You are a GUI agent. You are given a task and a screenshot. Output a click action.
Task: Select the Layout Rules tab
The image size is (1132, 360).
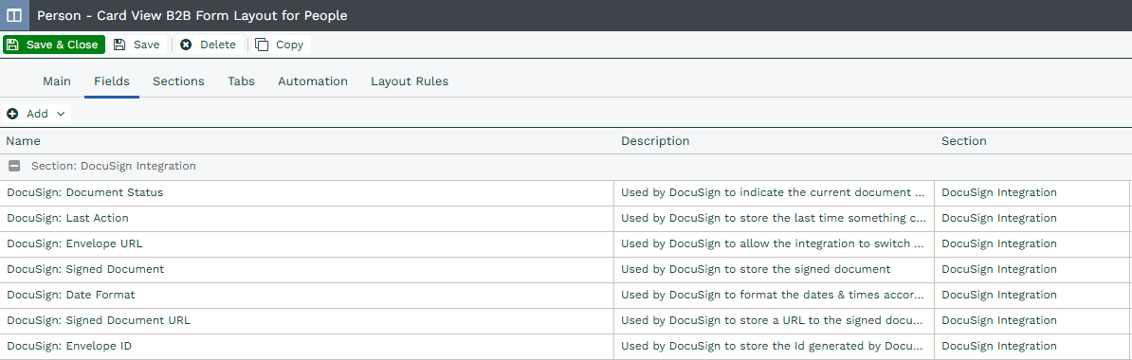410,81
